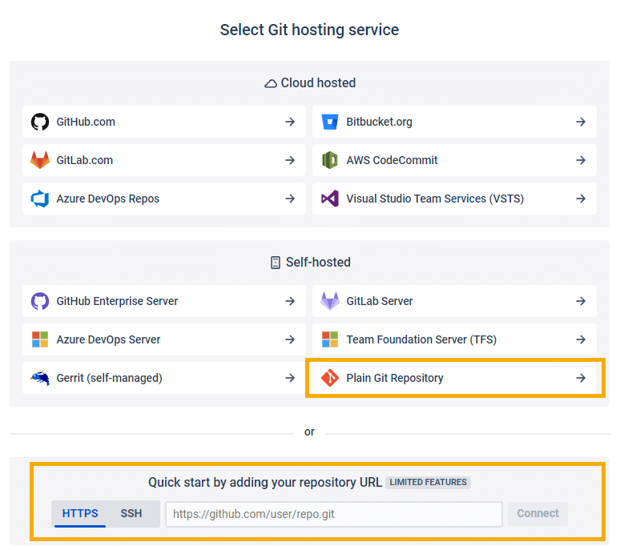
Task: Click the Azure DevOps Server Windows icon
Action: coord(40,339)
